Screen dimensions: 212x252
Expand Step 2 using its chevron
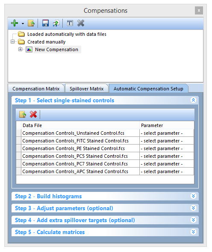pyautogui.click(x=193, y=196)
